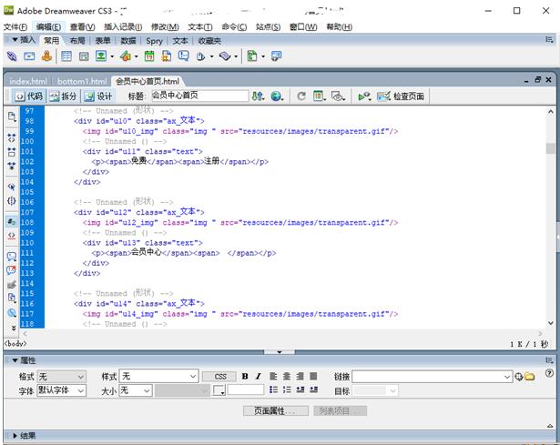
Task: Switch to 设计 design view
Action: [98, 96]
